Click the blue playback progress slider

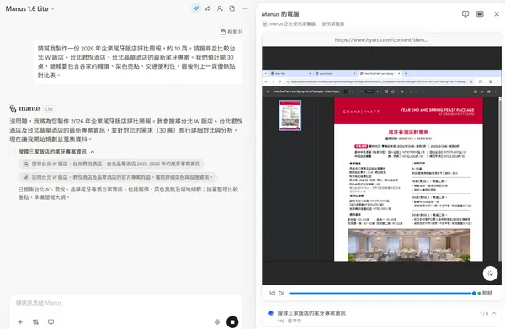point(382,293)
